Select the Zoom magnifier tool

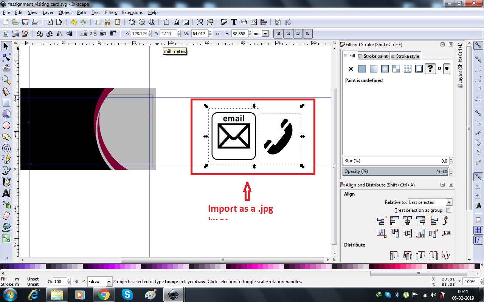[x=6, y=80]
